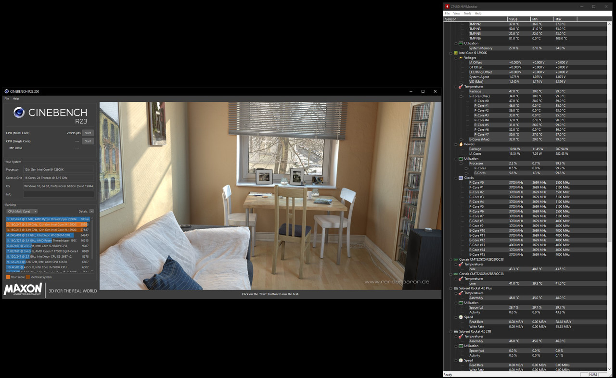The height and width of the screenshot is (378, 616).
Task: Click the Sabrent Rocket 4.0 Plus drive icon
Action: 456,289
